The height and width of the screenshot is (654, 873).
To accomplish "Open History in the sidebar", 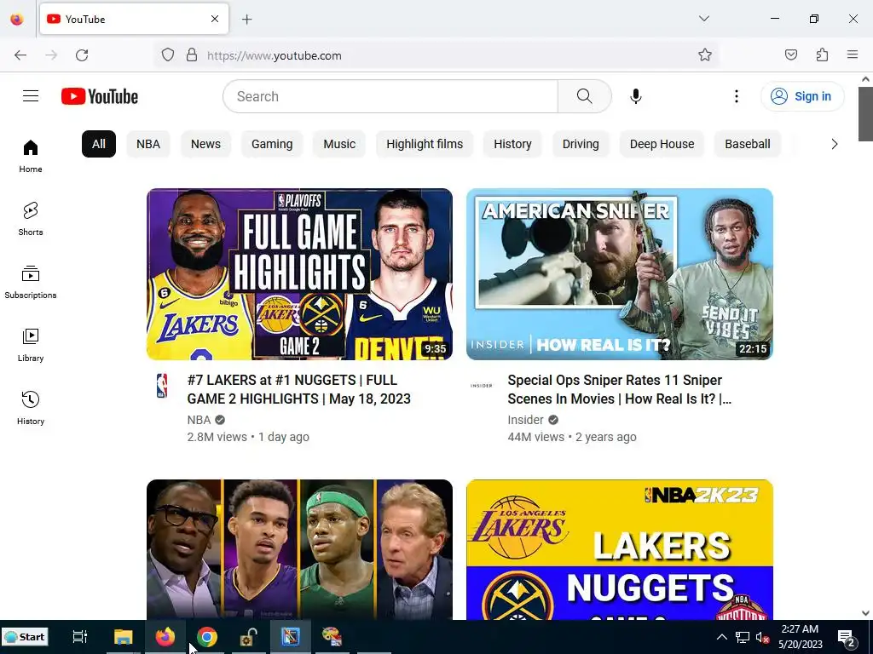I will (x=31, y=408).
